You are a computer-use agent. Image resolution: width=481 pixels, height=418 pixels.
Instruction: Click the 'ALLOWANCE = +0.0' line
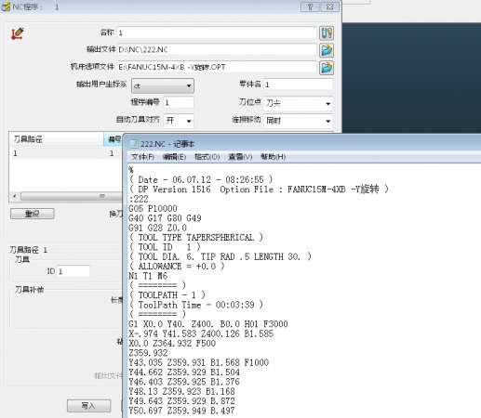pos(177,267)
